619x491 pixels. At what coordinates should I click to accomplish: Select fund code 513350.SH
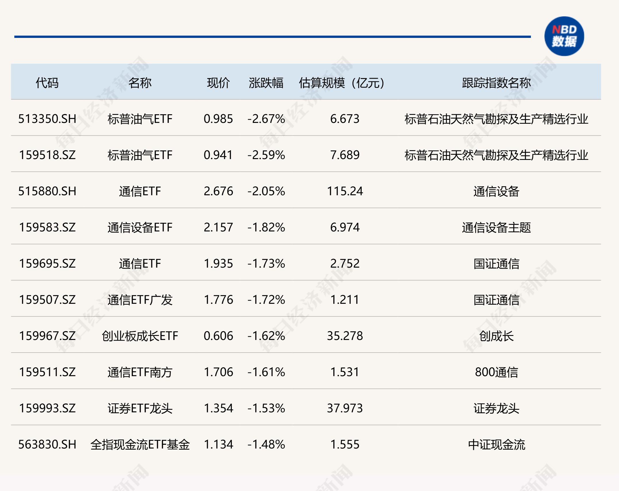pyautogui.click(x=47, y=119)
